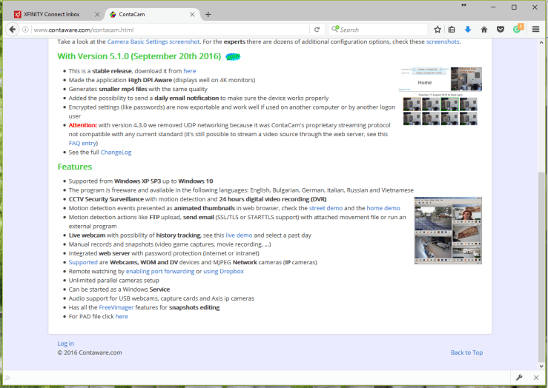
Task: Reload the page with the refresh icon
Action: (317, 30)
